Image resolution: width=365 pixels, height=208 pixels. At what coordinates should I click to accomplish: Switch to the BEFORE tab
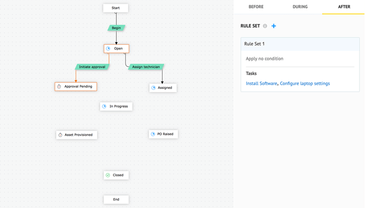256,7
